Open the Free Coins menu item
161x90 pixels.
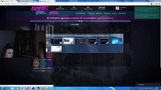(107, 13)
